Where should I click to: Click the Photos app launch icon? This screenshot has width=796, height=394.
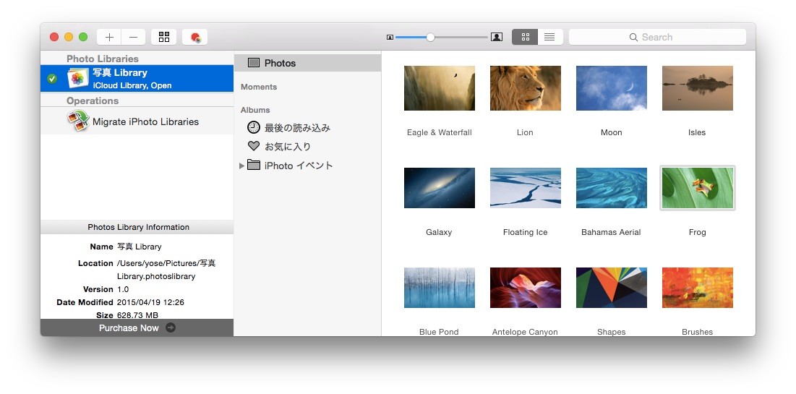pyautogui.click(x=195, y=37)
